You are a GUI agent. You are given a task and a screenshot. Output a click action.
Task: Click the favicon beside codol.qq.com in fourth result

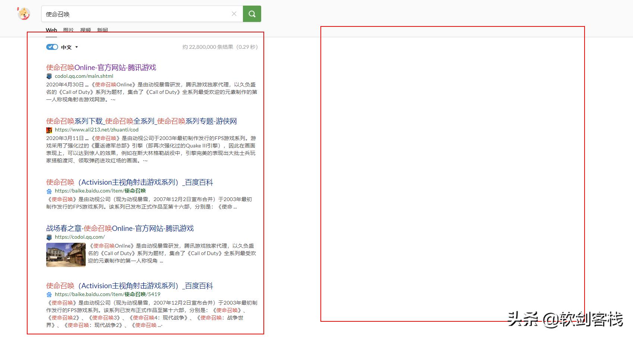[x=48, y=237]
